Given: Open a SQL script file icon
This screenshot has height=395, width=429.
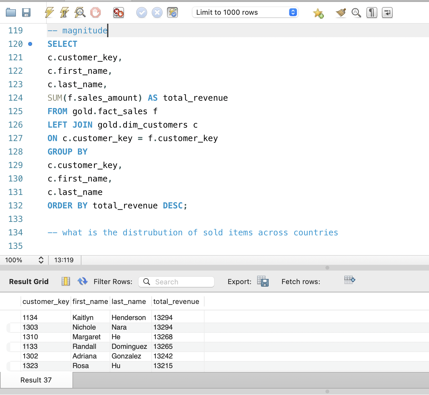Looking at the screenshot, I should pyautogui.click(x=11, y=13).
